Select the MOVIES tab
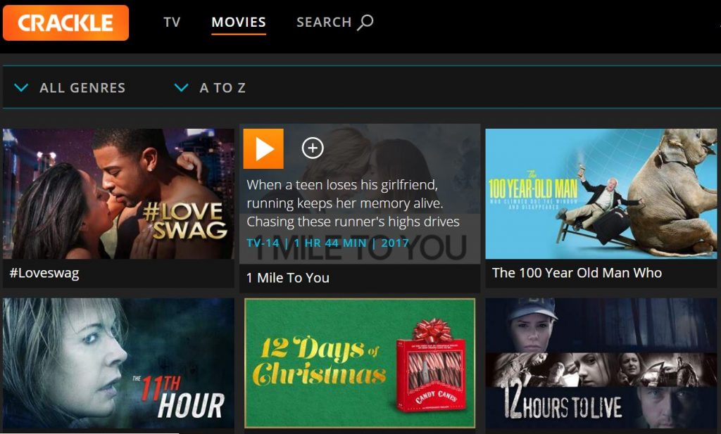The height and width of the screenshot is (434, 721). tap(239, 22)
